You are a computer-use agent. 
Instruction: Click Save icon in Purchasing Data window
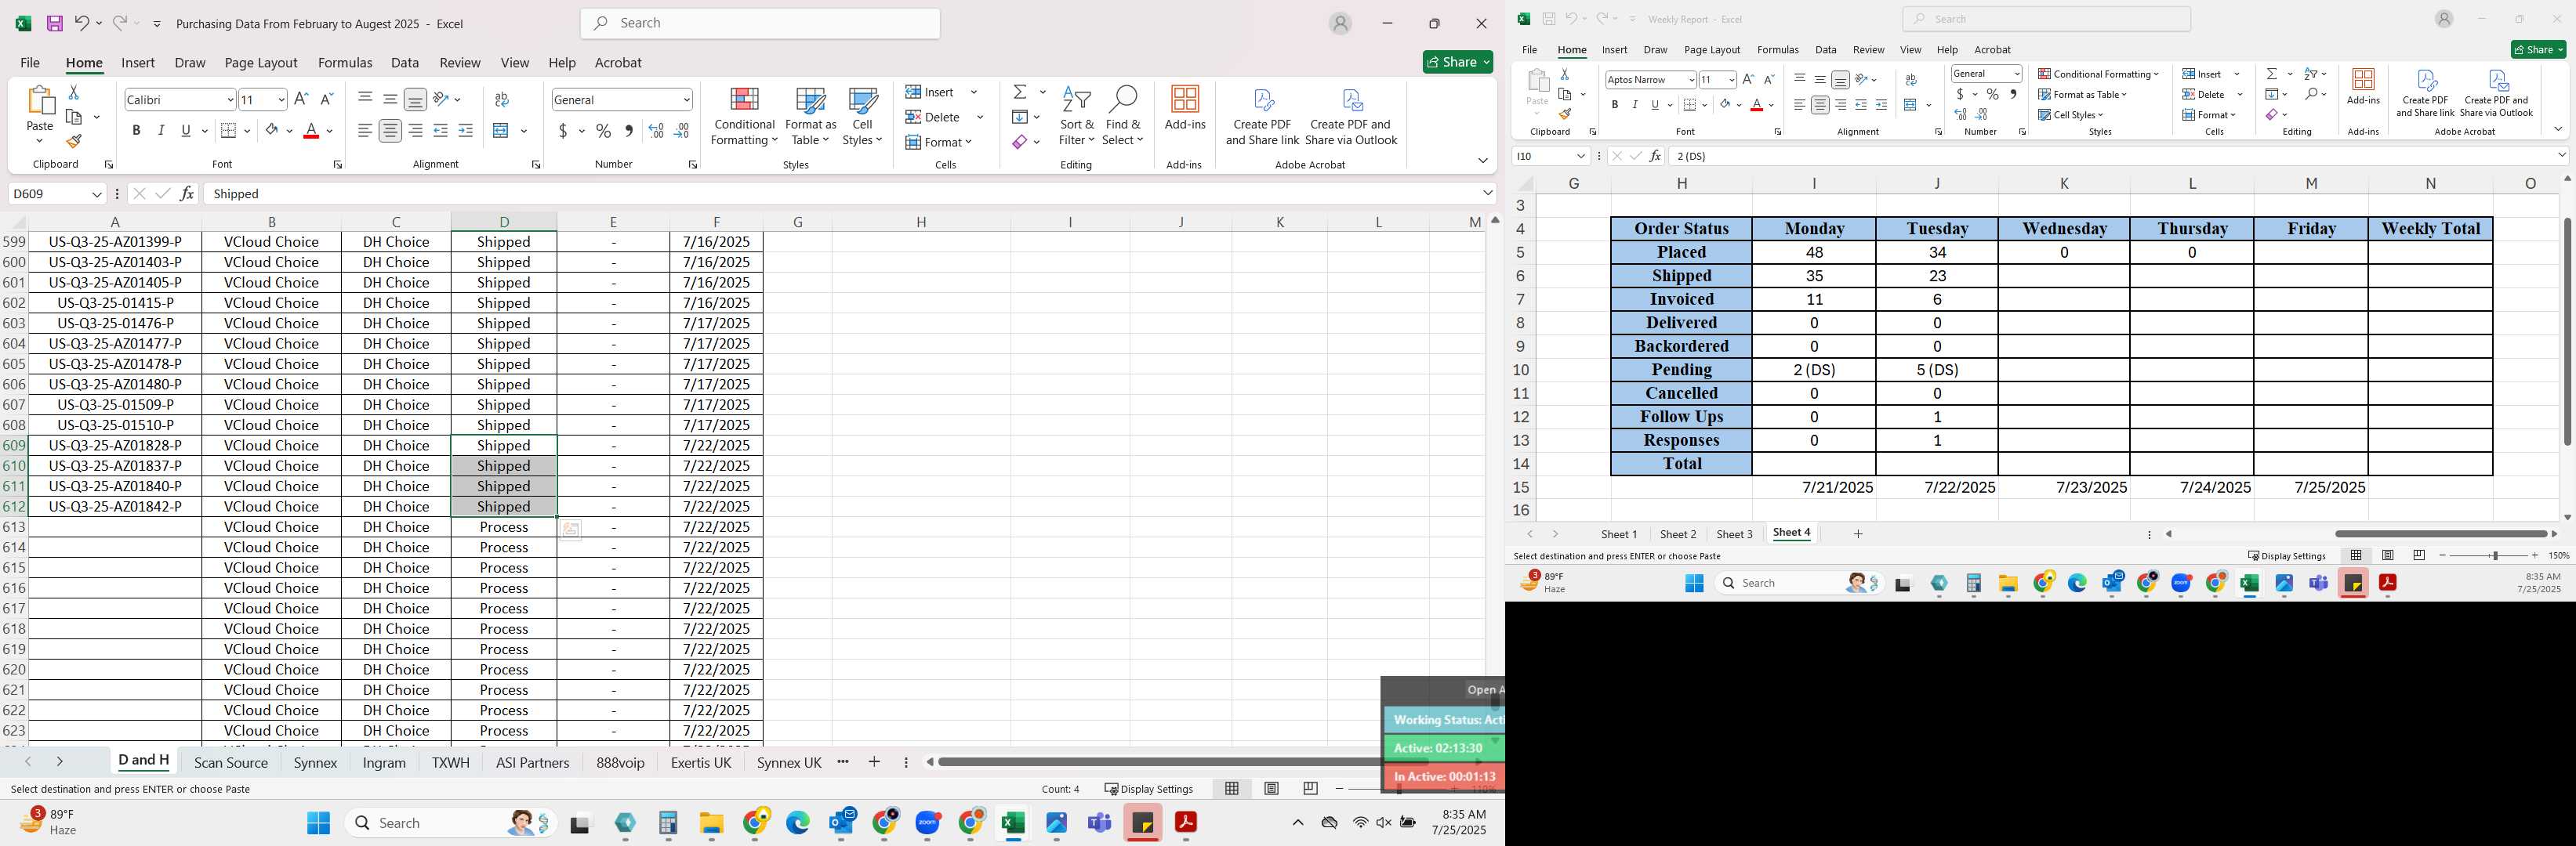click(55, 23)
